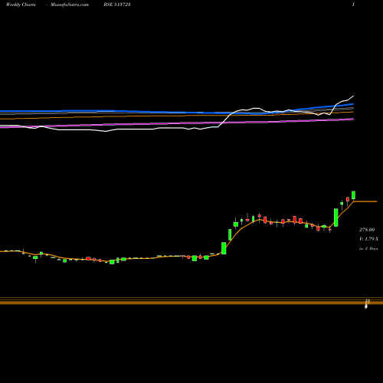Click the 'BSE 513723' symbol text
383x383 pixels.
[x=117, y=5]
